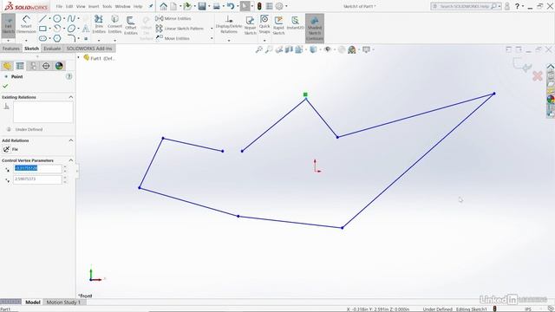Open the Insert menu
This screenshot has width=555, height=312.
tap(94, 6)
